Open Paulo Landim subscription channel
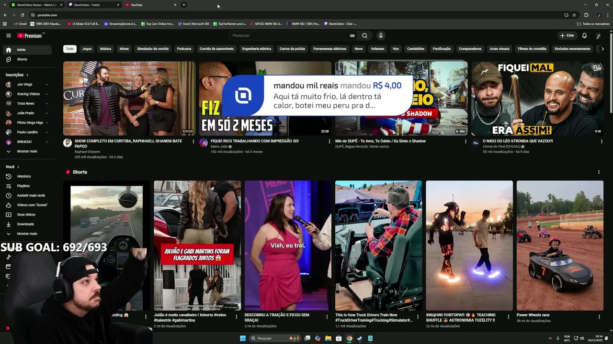Screen dimensions: 613x344 pos(27,132)
